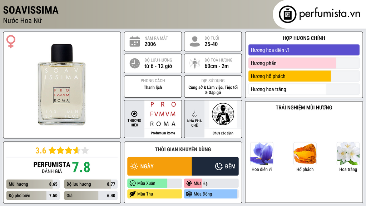
Task: Click the star badge icon above Thương Hiệu
Action: click(134, 114)
